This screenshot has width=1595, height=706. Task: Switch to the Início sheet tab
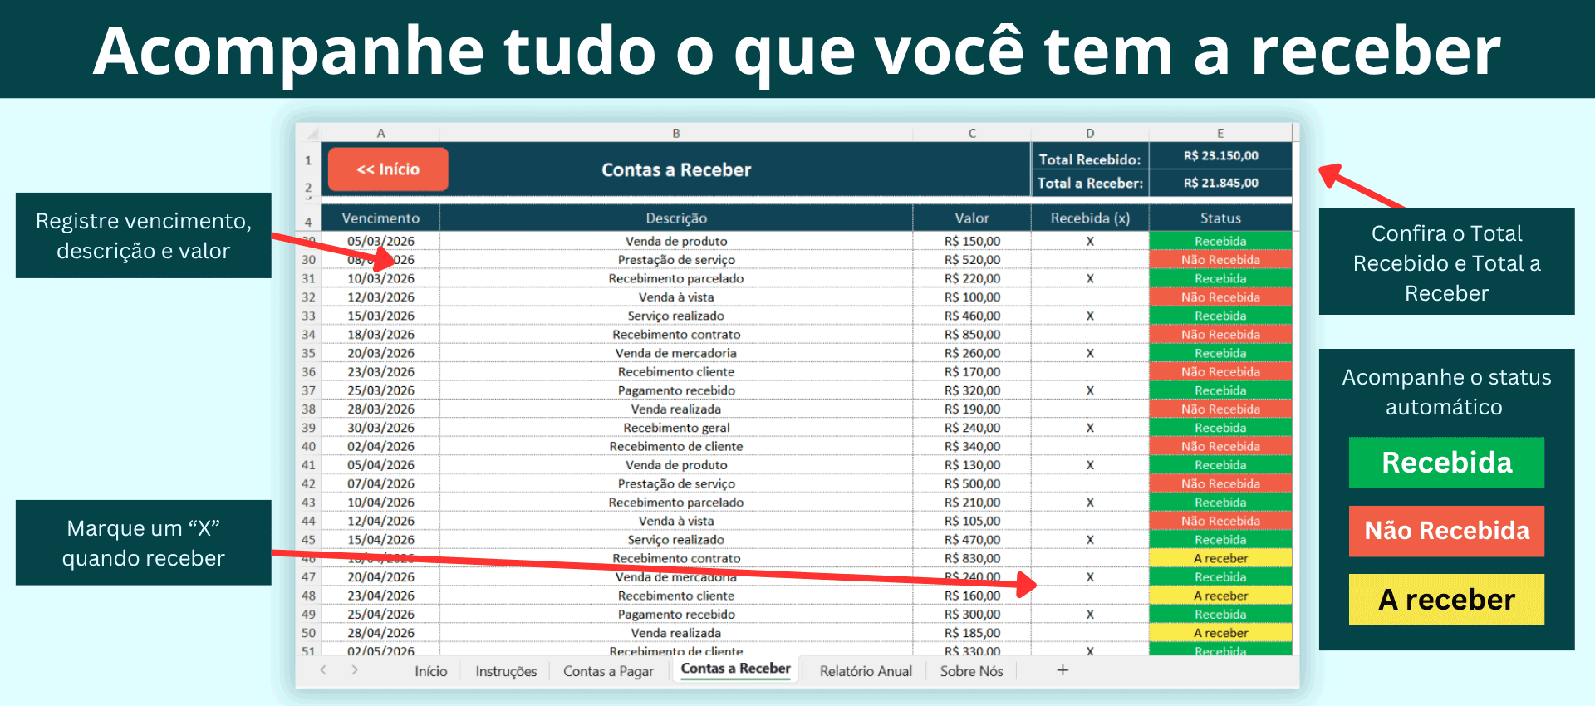[x=431, y=671]
